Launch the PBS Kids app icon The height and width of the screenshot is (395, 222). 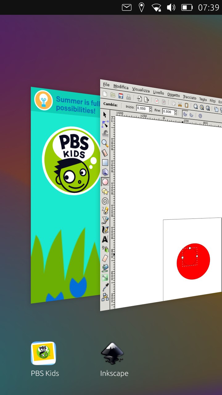point(43,353)
